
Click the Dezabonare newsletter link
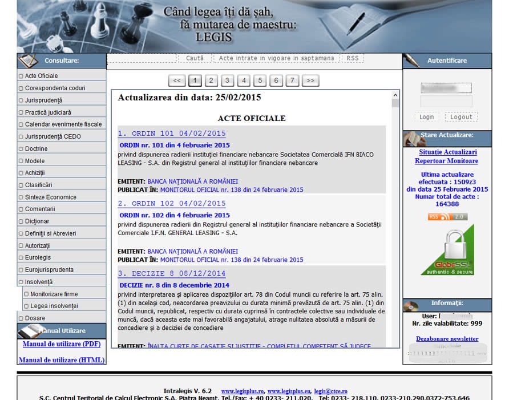pos(447,339)
